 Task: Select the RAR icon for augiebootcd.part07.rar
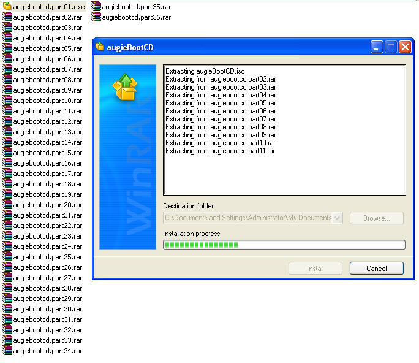7,69
